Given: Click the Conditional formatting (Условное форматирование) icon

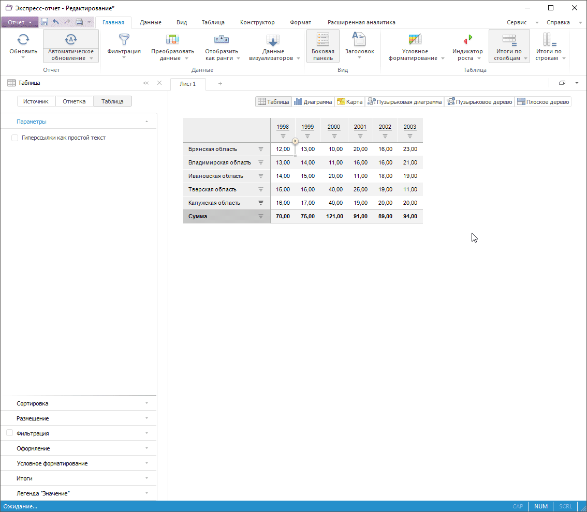Looking at the screenshot, I should (415, 40).
